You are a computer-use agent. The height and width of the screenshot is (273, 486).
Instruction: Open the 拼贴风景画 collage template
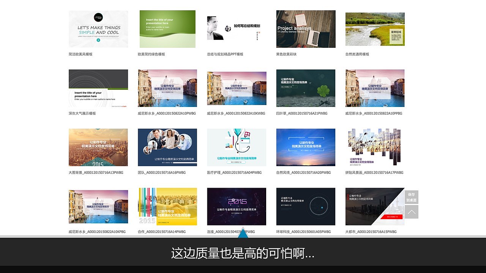point(375,147)
